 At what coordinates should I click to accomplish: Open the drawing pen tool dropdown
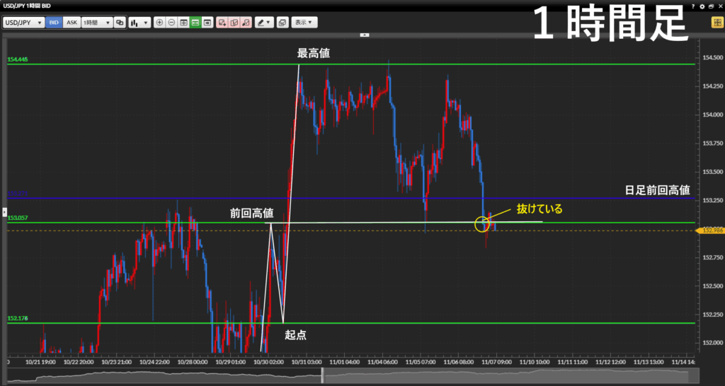[x=264, y=23]
